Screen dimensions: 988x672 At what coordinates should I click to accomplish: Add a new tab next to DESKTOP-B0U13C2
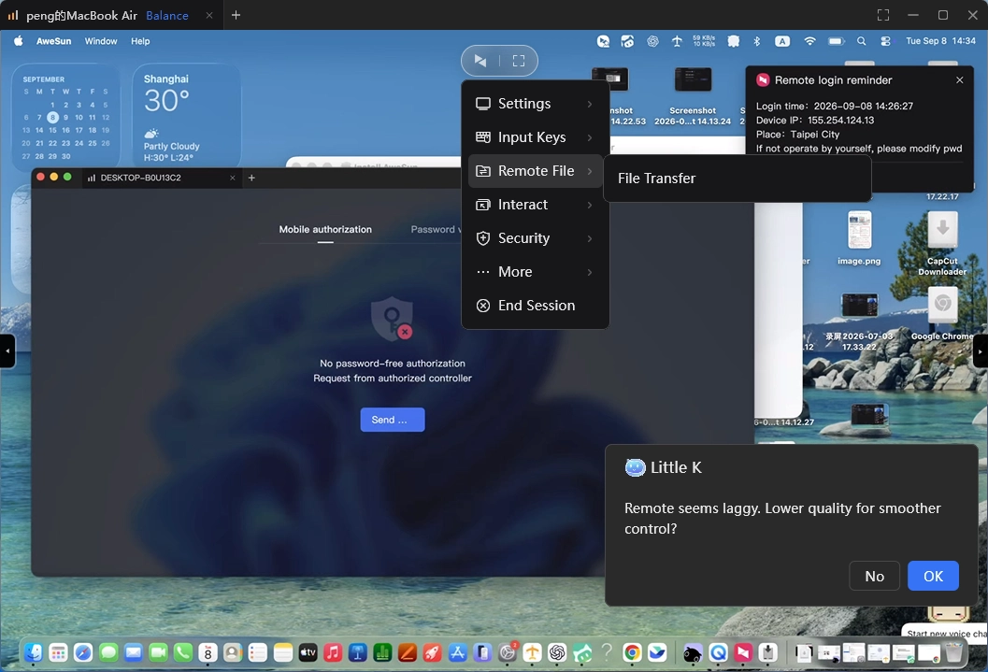[x=251, y=178]
